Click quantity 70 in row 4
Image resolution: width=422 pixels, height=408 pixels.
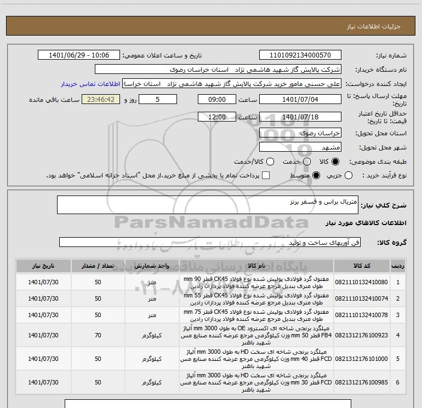coord(98,335)
